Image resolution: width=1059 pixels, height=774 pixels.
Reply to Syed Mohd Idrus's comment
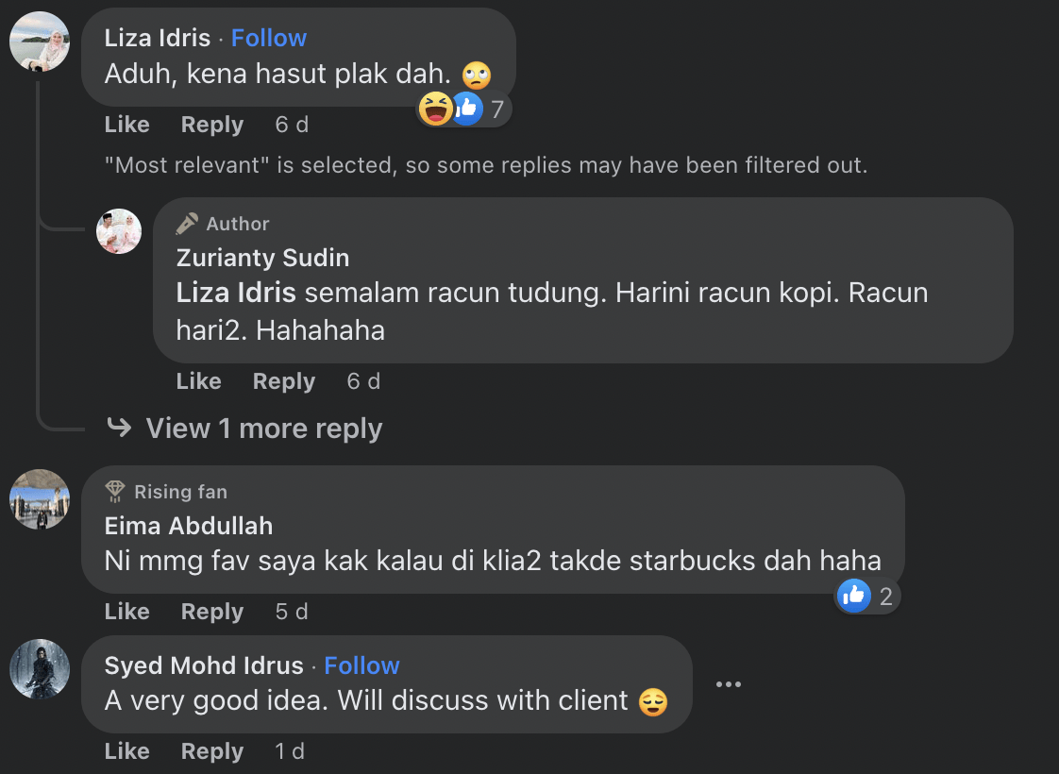tap(212, 751)
